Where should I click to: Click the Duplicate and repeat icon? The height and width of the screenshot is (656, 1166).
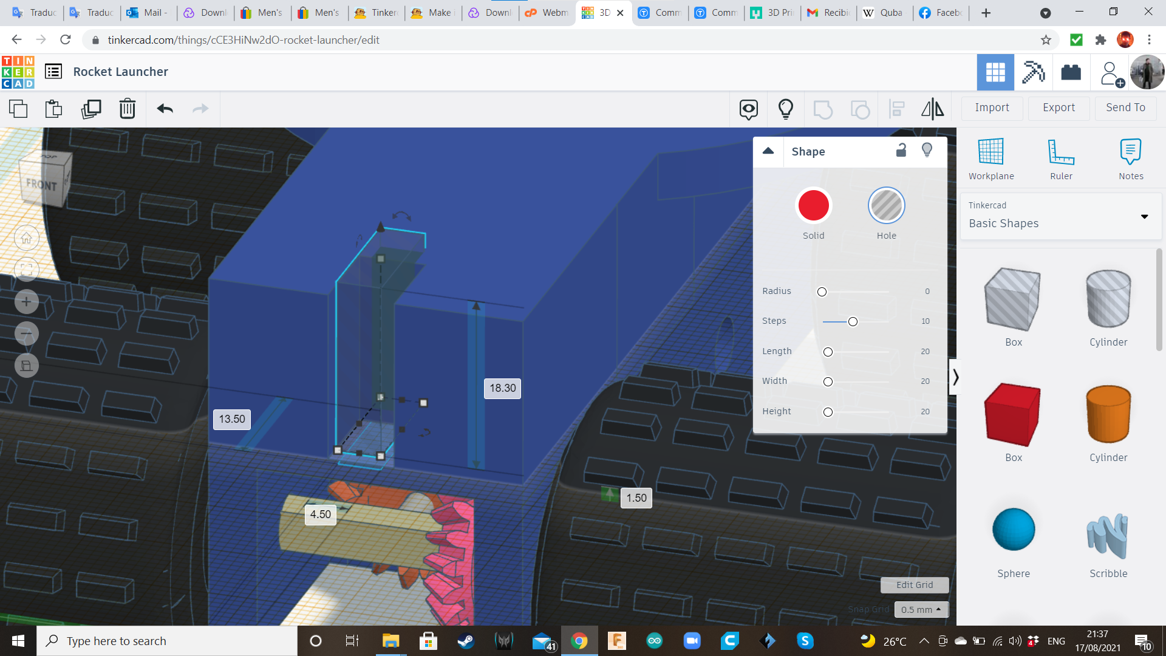[x=91, y=109]
